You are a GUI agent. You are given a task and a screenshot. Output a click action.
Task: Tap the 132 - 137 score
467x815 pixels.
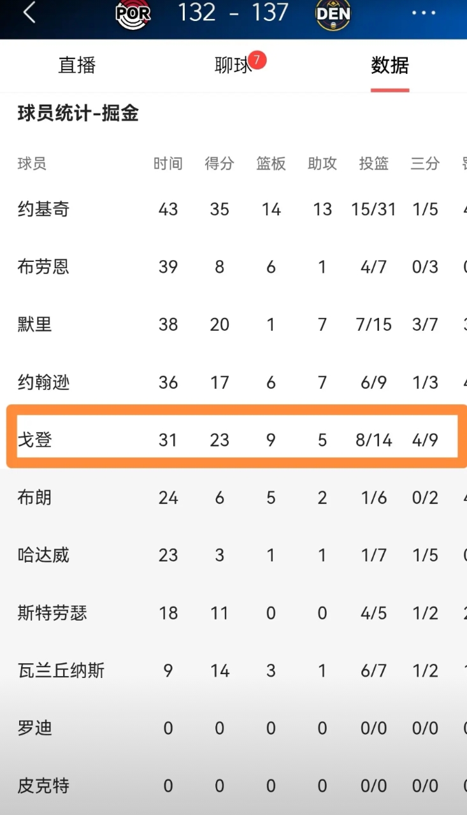[233, 13]
